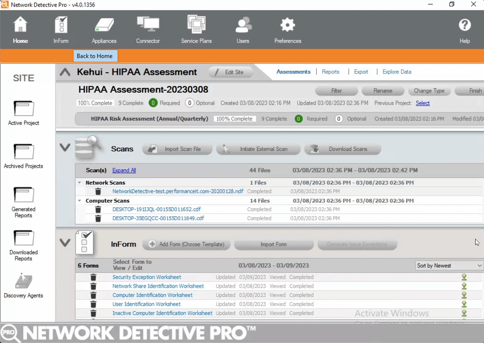
Task: Open the Sort by Newest dropdown
Action: pos(448,265)
